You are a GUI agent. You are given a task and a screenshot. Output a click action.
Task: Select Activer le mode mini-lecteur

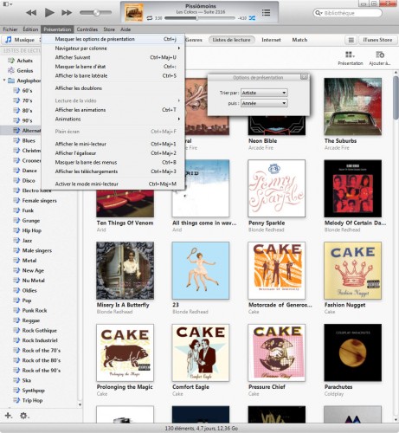pos(113,184)
